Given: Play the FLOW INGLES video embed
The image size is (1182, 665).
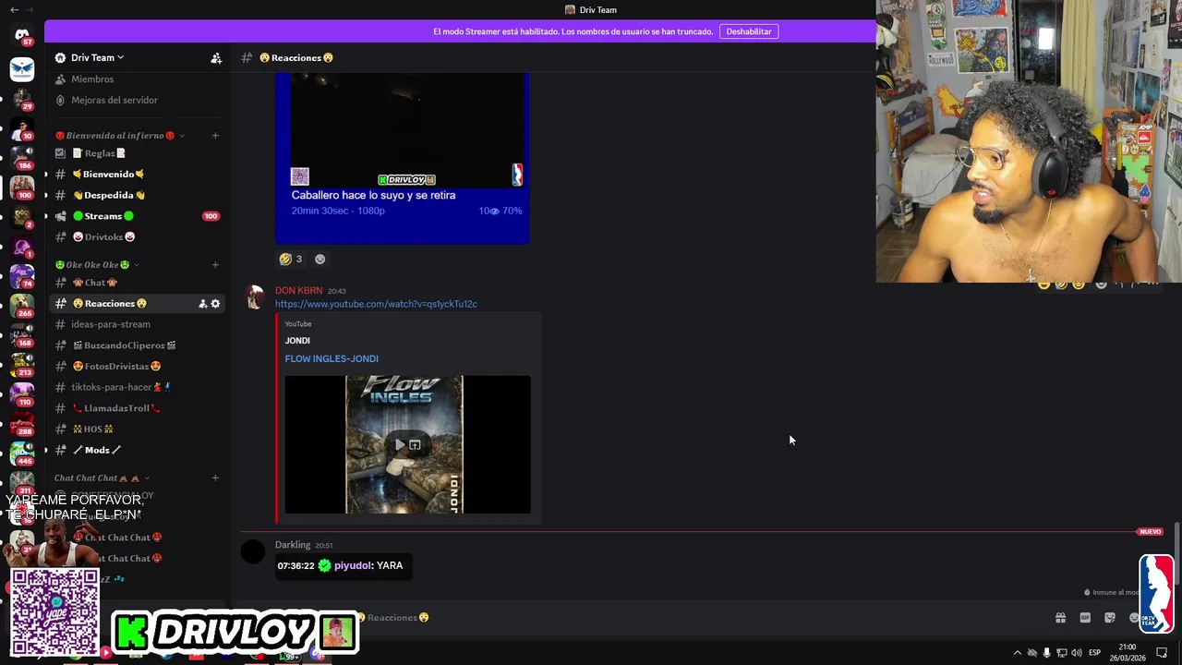Looking at the screenshot, I should pos(400,445).
